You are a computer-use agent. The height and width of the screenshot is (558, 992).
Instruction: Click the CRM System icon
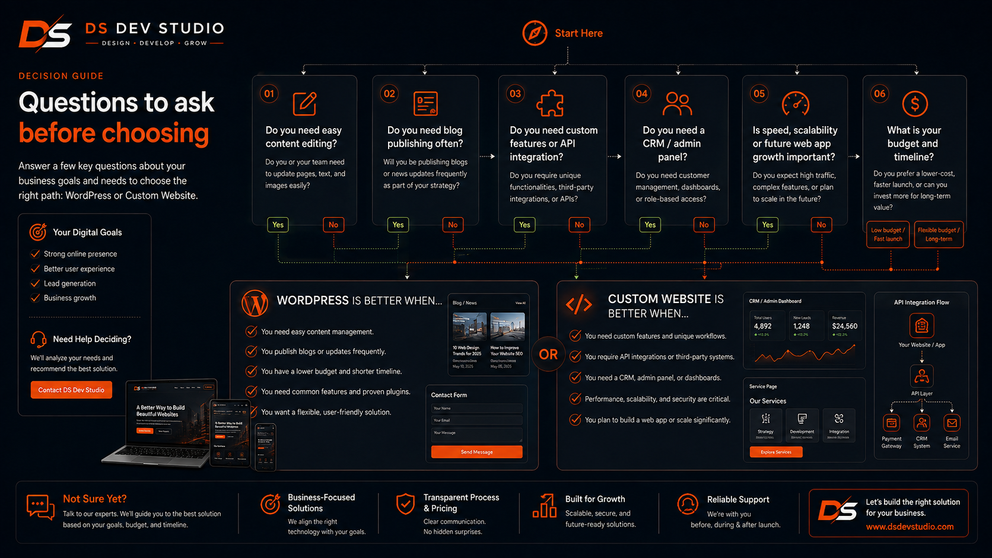pos(921,423)
